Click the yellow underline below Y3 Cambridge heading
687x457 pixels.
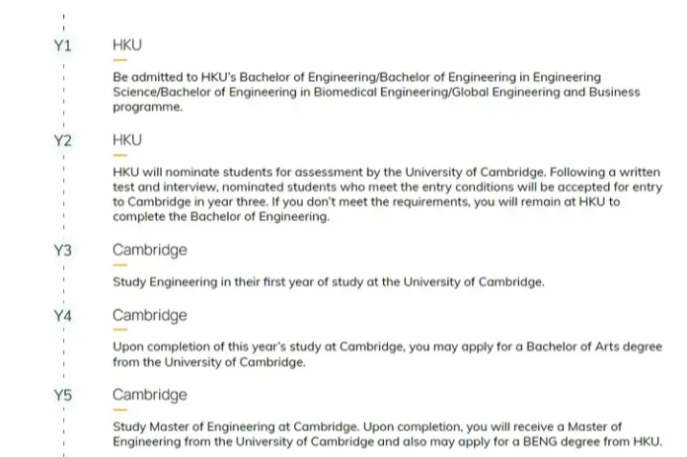[120, 265]
